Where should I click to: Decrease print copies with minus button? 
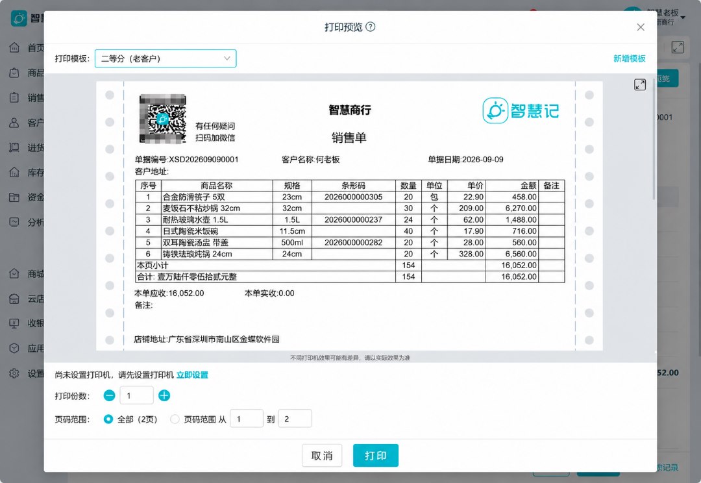point(109,395)
